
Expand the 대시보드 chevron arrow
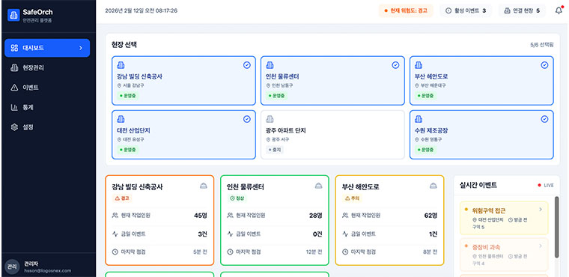(x=81, y=48)
